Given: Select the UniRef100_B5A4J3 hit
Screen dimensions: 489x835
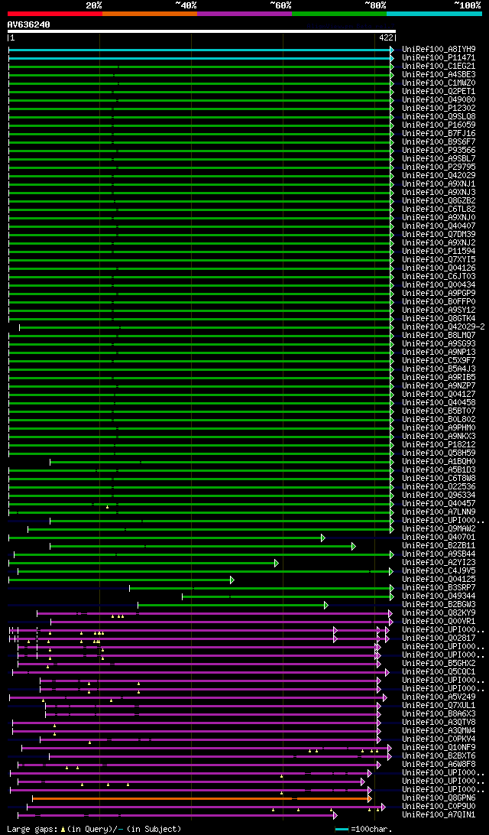Looking at the screenshot, I should click(x=439, y=369).
